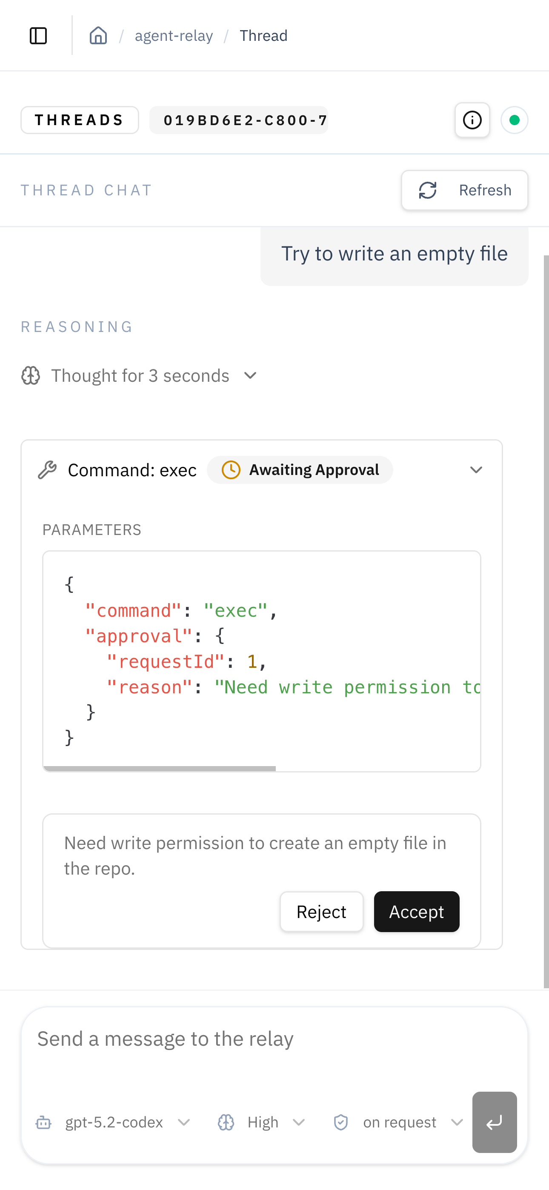The height and width of the screenshot is (1190, 549).
Task: Collapse the Command: exec card chevron
Action: pyautogui.click(x=476, y=470)
